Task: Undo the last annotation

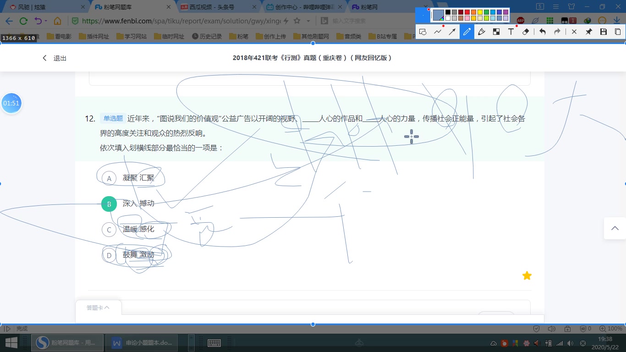Action: point(543,32)
